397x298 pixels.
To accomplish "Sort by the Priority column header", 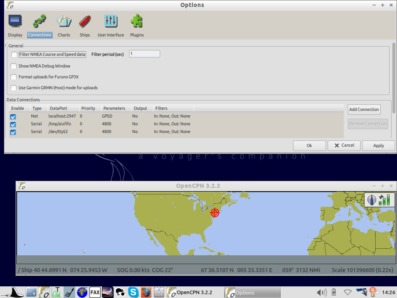I will (x=90, y=109).
